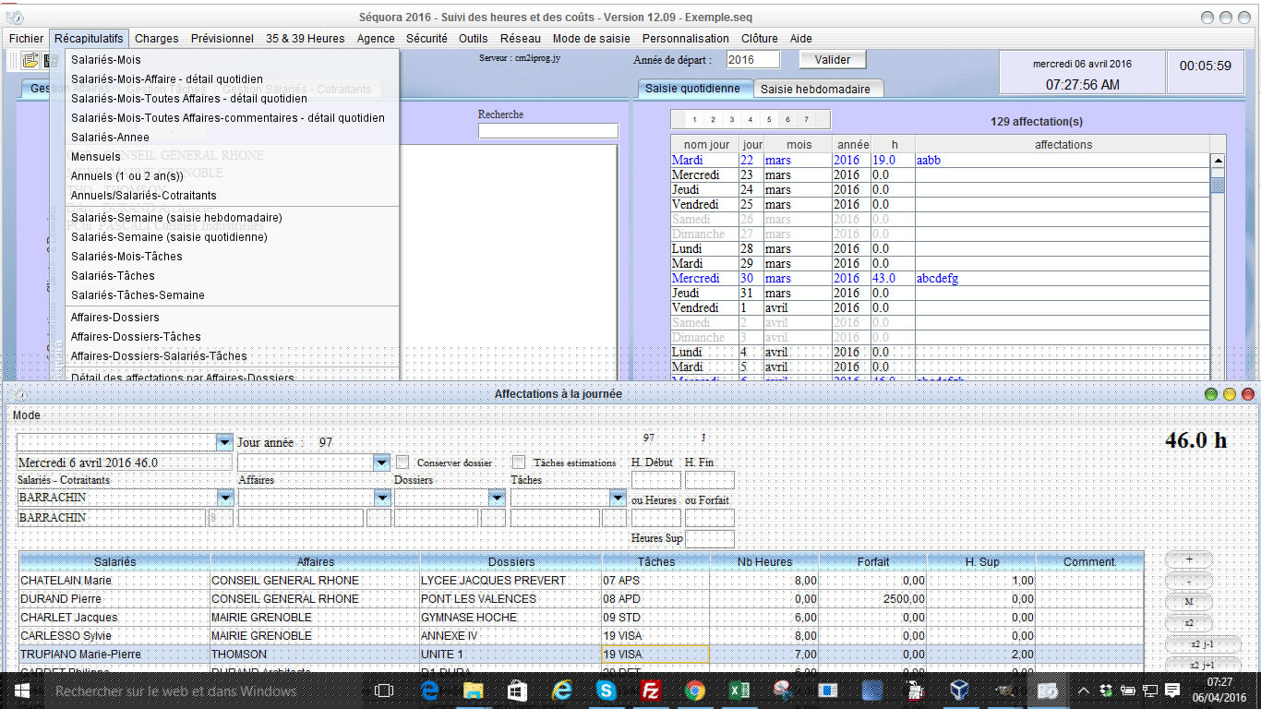This screenshot has height=709, width=1261.
Task: Select the Salariés-Annee menu entry
Action: (x=110, y=138)
